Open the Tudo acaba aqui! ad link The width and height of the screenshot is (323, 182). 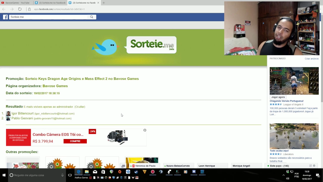coord(279,151)
